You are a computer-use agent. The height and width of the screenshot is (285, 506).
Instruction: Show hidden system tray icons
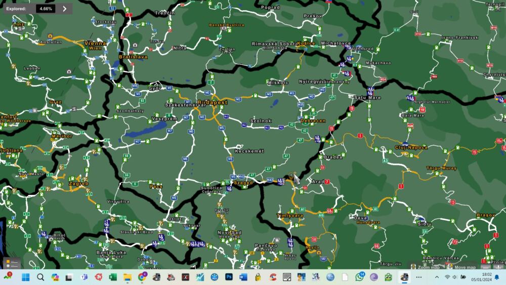point(437,277)
